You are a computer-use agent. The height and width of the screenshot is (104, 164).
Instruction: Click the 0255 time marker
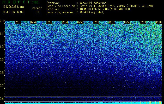[80, 22]
